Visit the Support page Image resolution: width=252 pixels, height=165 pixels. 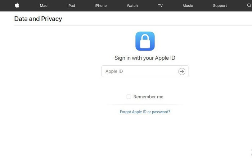pos(220,6)
